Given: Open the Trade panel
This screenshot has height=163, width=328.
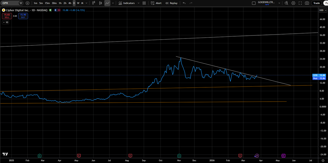Looking at the screenshot, I should coord(317,3).
